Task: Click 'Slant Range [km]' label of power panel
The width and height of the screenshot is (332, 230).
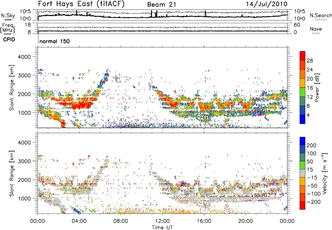Action: pos(12,88)
